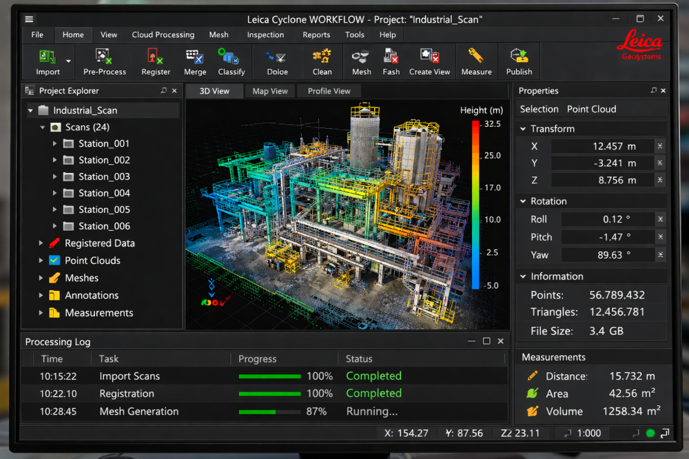Launch the Measure tool

(x=476, y=61)
